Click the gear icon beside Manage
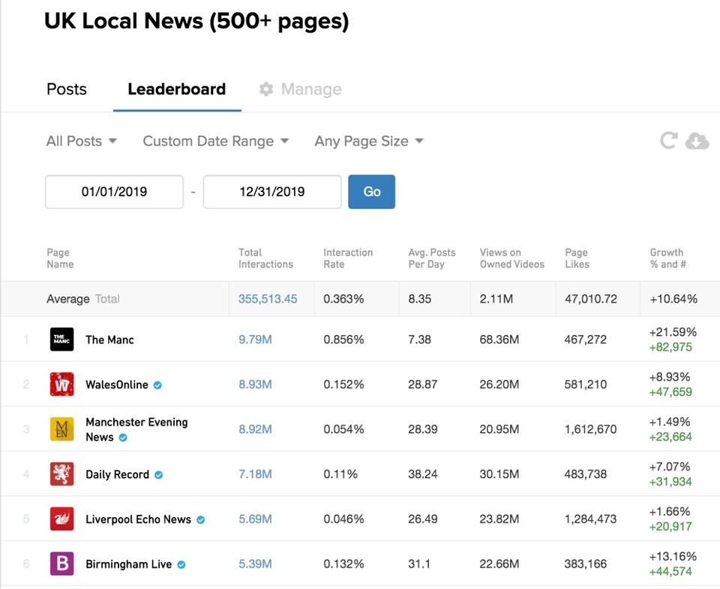 pyautogui.click(x=265, y=89)
